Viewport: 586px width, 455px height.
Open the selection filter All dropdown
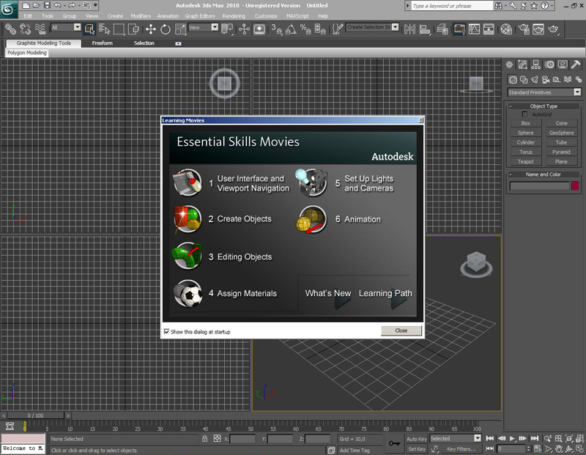pyautogui.click(x=78, y=27)
